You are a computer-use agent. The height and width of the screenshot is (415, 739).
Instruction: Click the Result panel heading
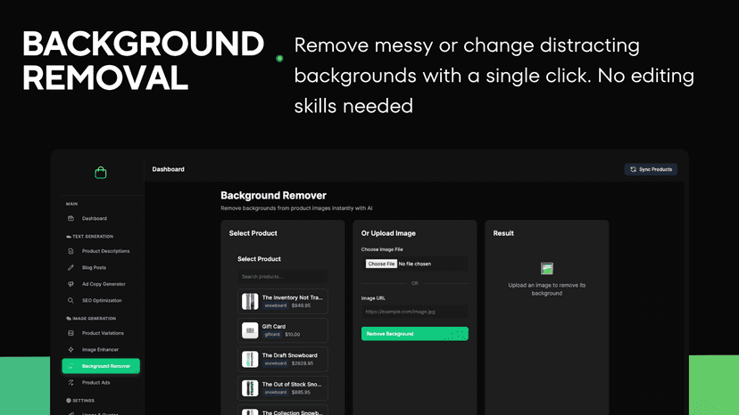point(503,233)
